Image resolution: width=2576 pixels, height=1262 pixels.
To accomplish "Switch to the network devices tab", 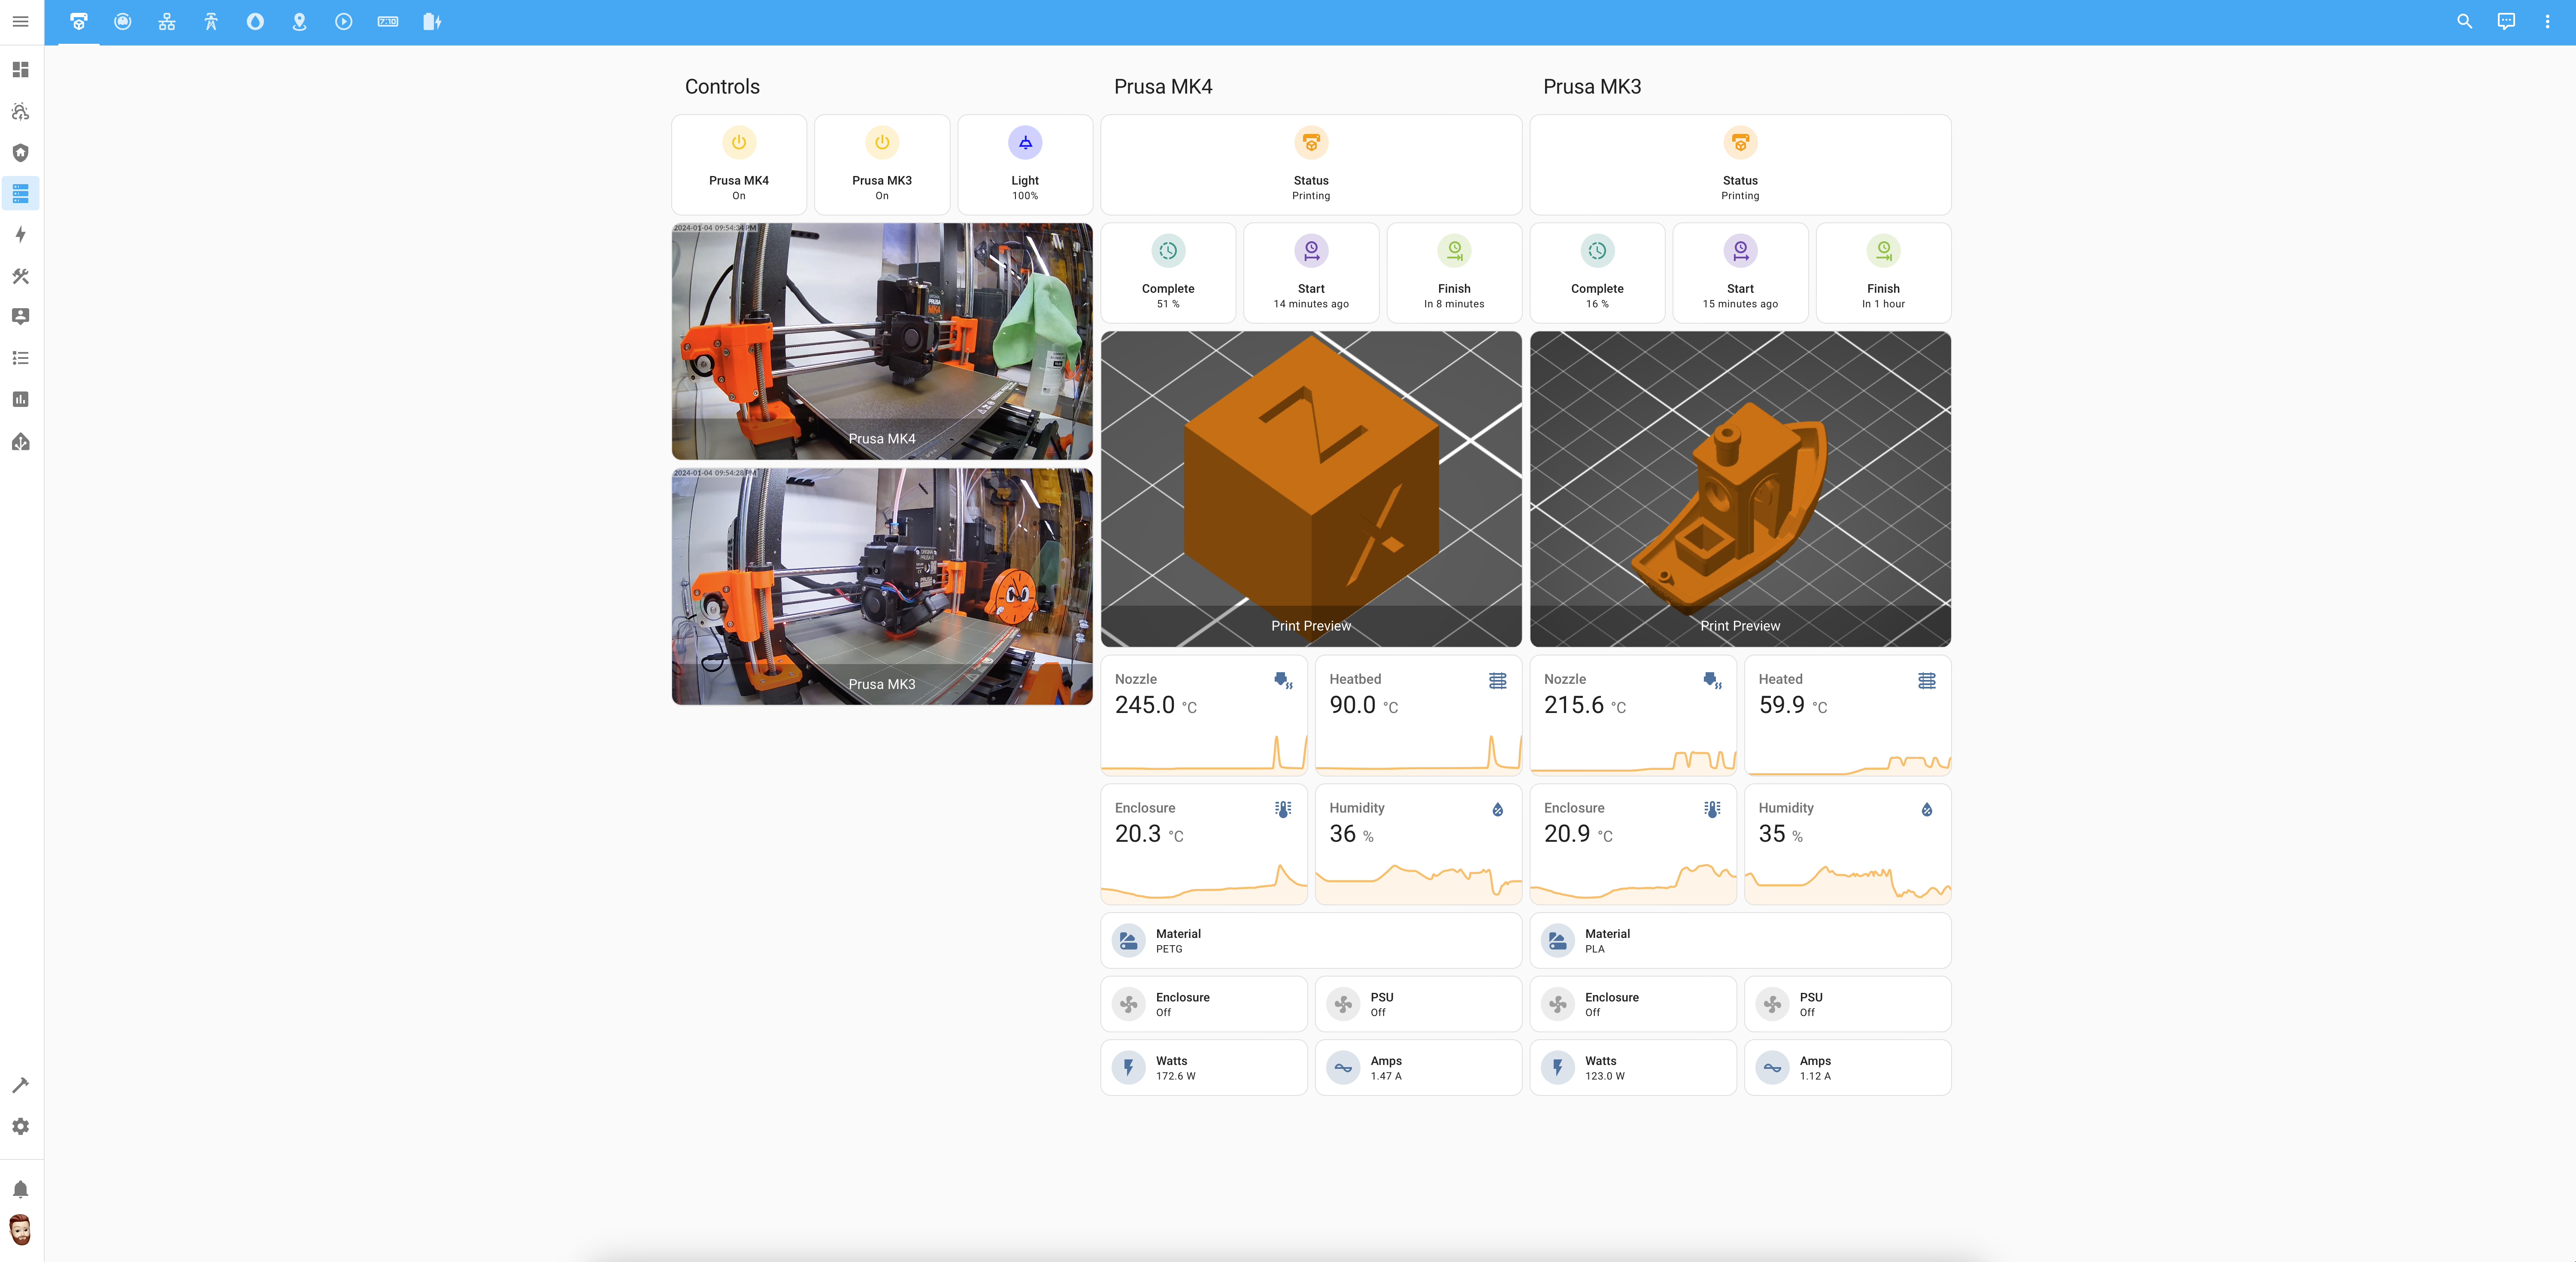I will [x=167, y=22].
